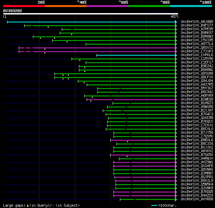Select the UniRef100_B5Y3G7 label
The width and height of the screenshot is (215, 208).
click(197, 88)
